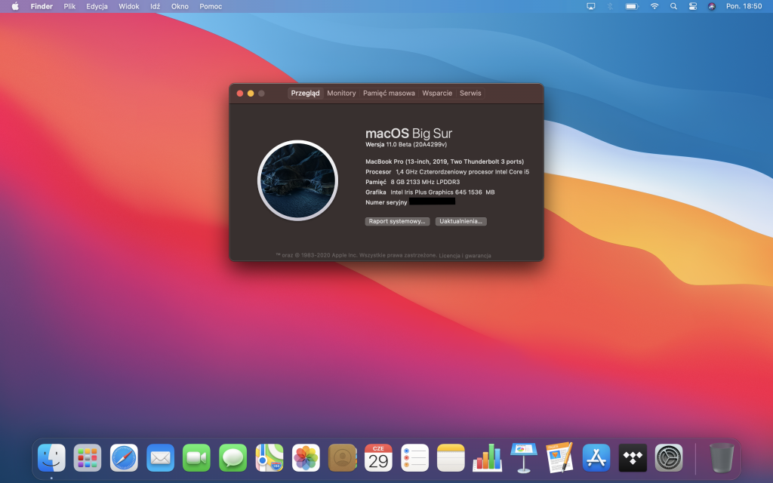Open System Preferences from the Dock
This screenshot has width=773, height=483.
[668, 458]
